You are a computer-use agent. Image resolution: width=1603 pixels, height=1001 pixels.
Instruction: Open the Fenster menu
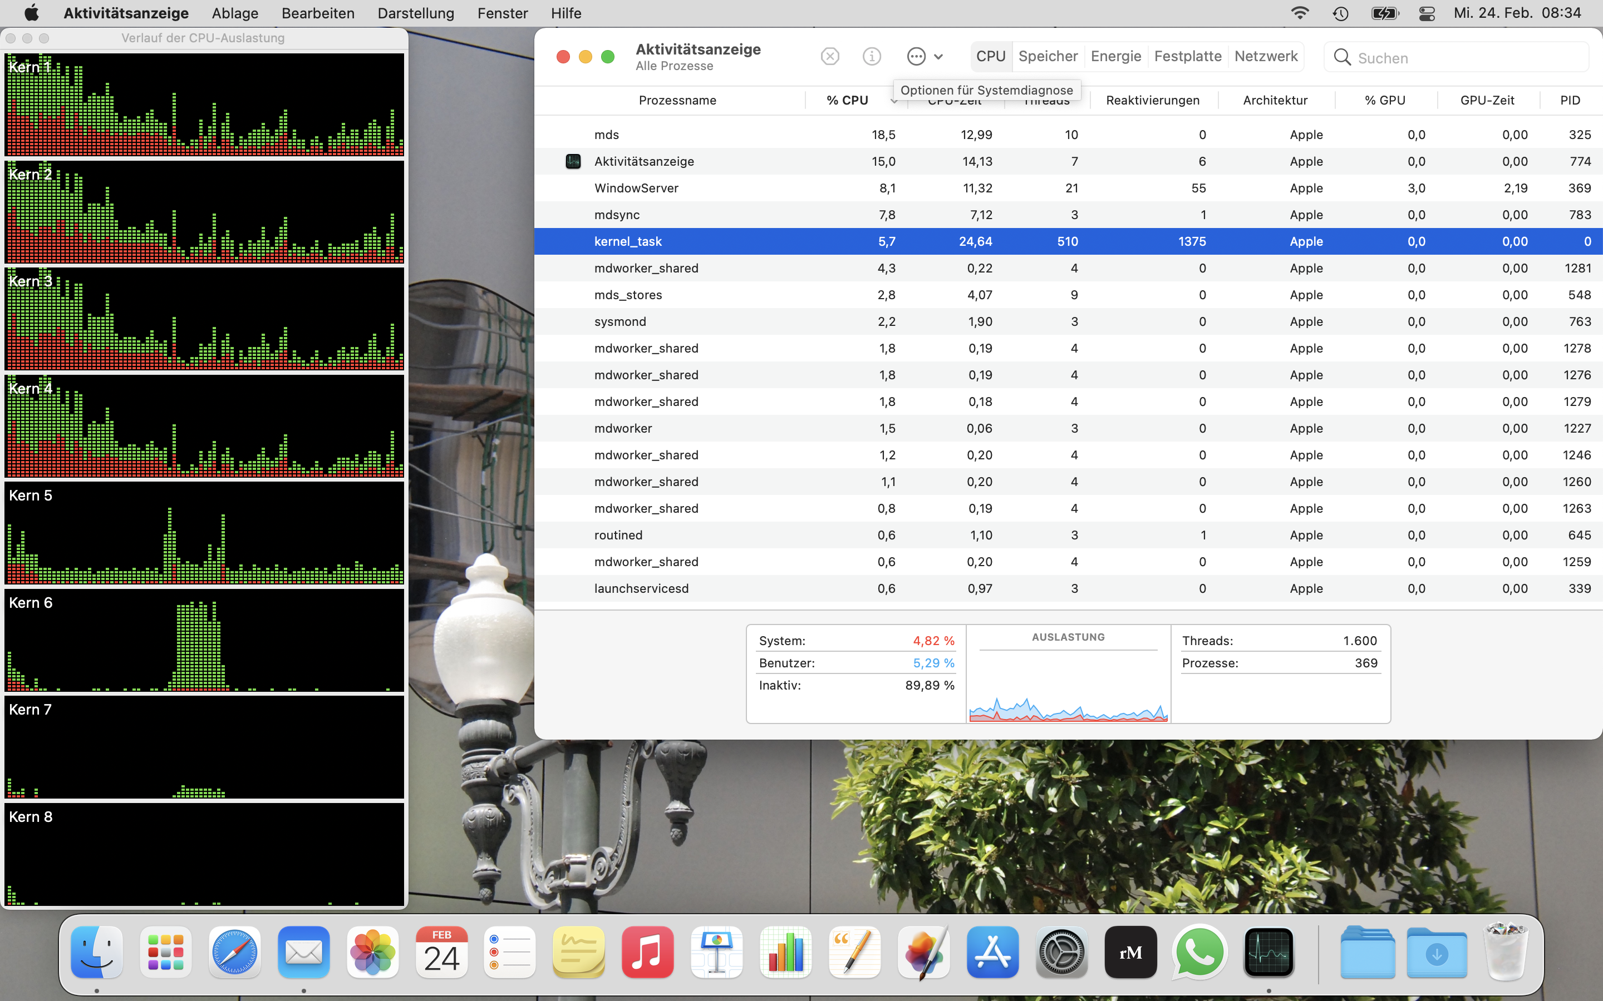(x=502, y=13)
